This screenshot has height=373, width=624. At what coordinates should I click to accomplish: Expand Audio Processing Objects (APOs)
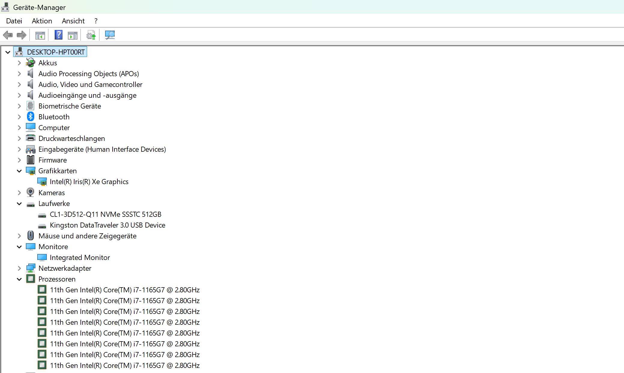coord(19,74)
